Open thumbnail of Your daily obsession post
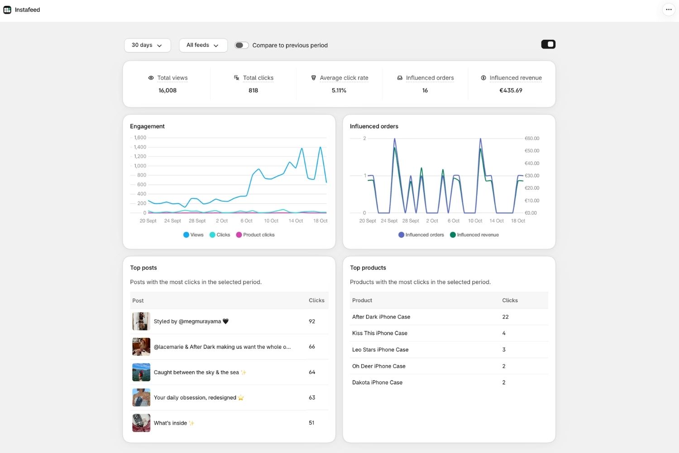679x453 pixels. (141, 397)
